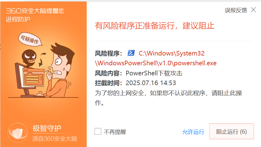Click the 360安全大脑提醒您 title
This screenshot has width=261, height=147.
coord(35,11)
